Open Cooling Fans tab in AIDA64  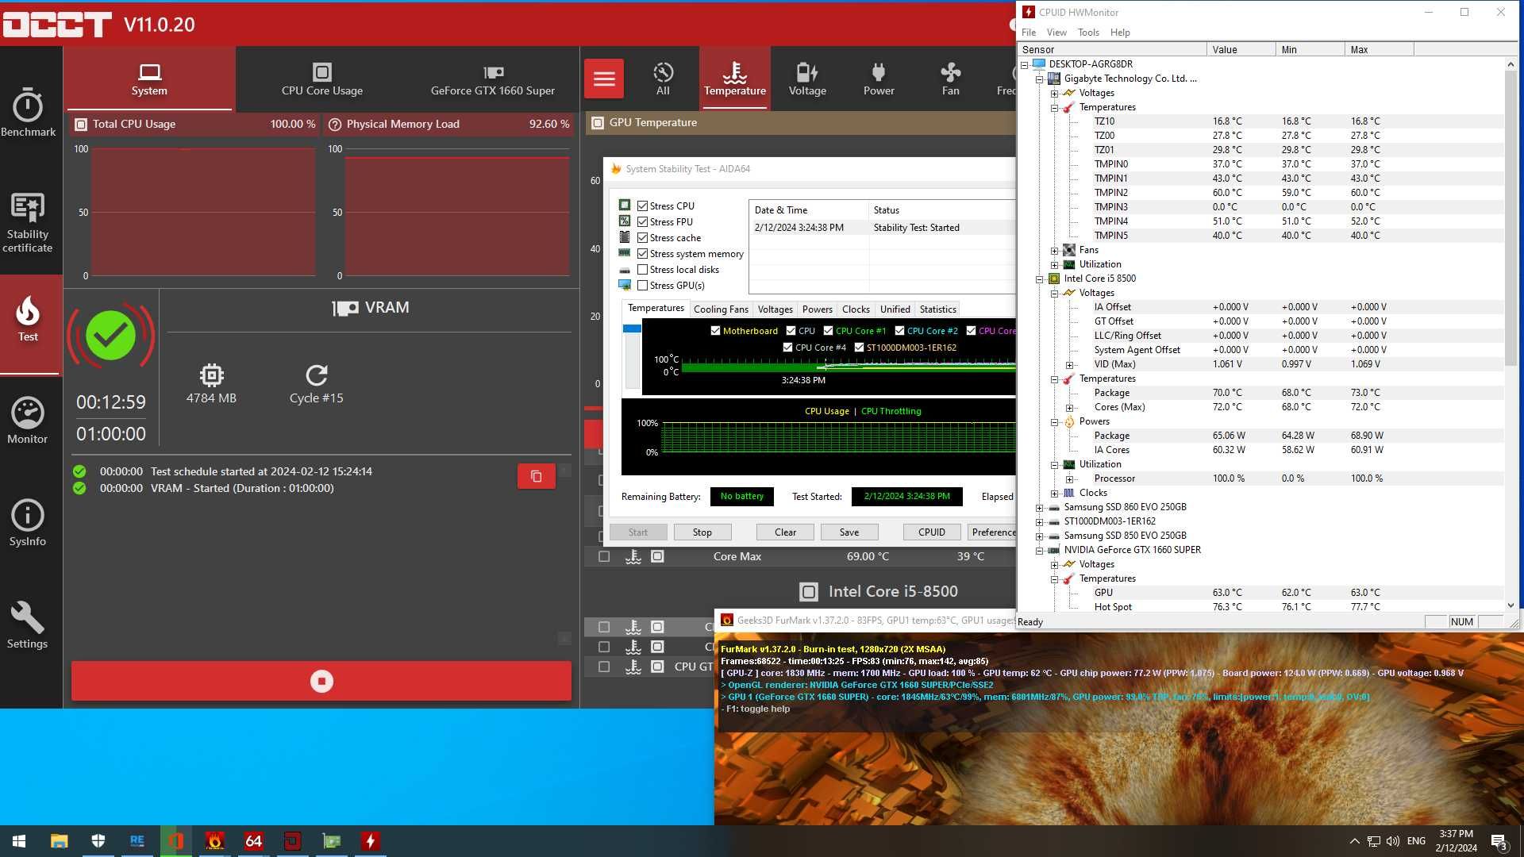click(x=721, y=309)
